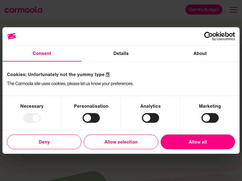Viewport: 242px width, 181px height.
Task: Toggle the Necessary cookies switch
Action: pyautogui.click(x=32, y=118)
